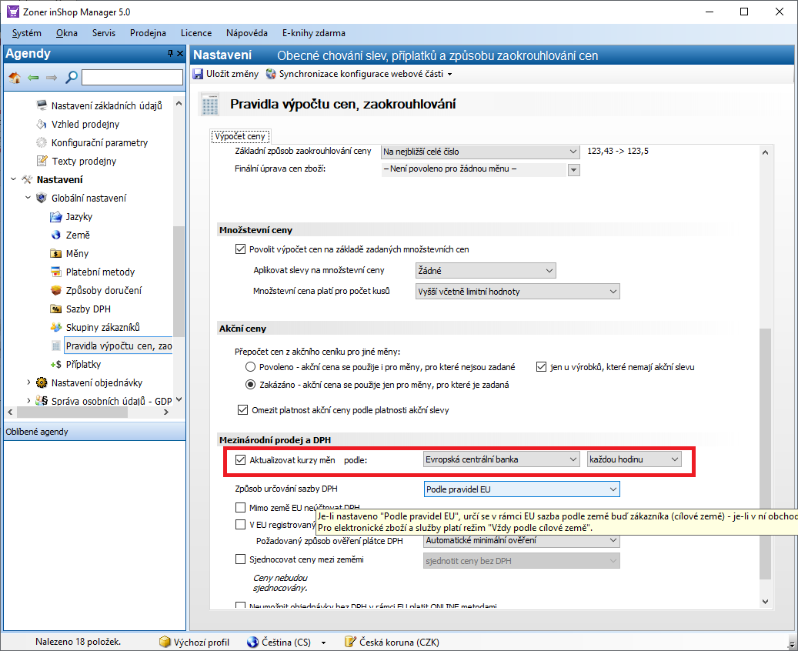Click the Čeština (CS) language globe icon
The height and width of the screenshot is (651, 798).
click(252, 642)
